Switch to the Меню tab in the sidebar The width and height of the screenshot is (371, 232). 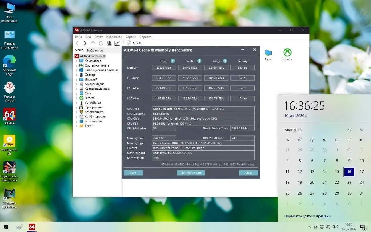tap(79, 50)
